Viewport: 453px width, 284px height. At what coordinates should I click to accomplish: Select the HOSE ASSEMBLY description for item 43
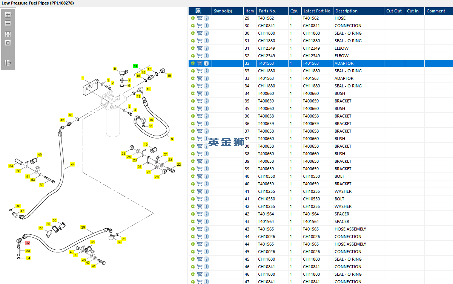(350, 229)
